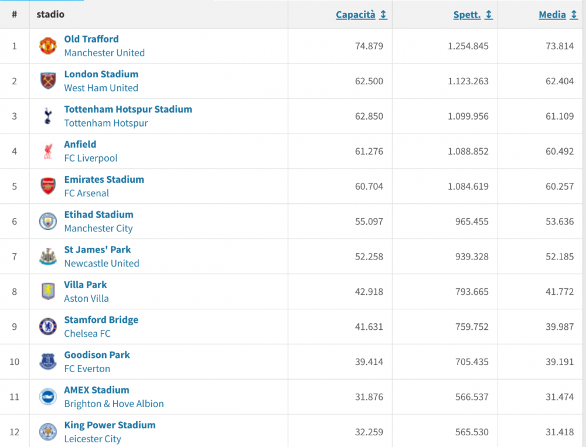Click the sort arrow next to Media
This screenshot has width=586, height=447.
point(574,15)
